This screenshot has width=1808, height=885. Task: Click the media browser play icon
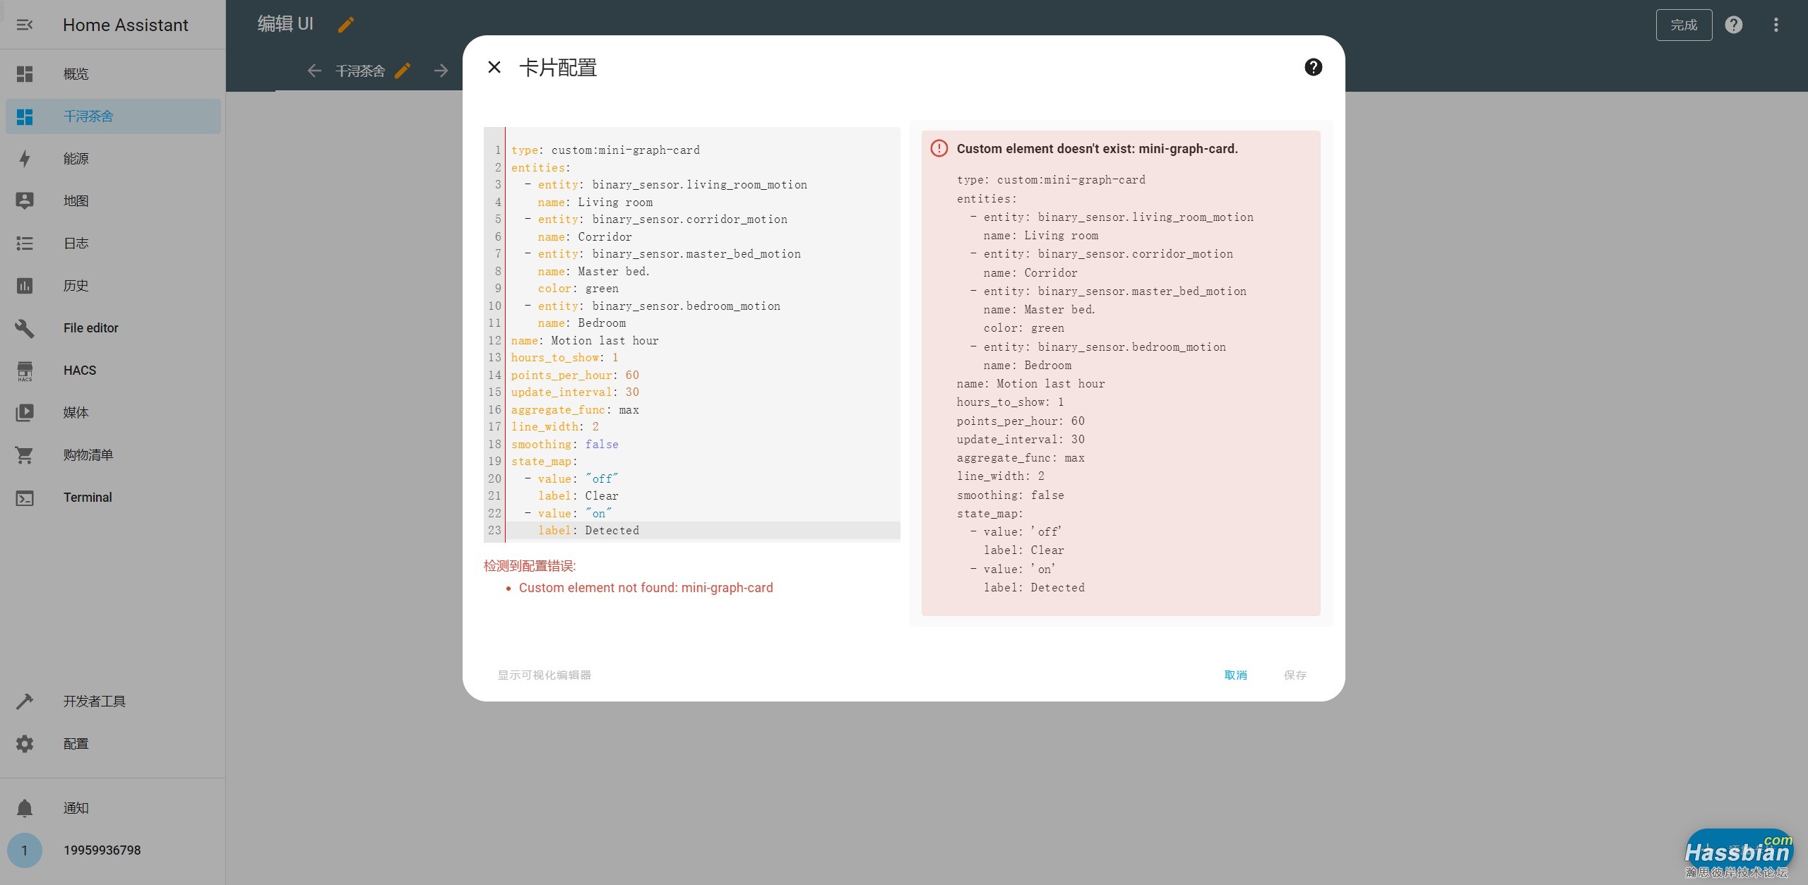click(x=25, y=413)
